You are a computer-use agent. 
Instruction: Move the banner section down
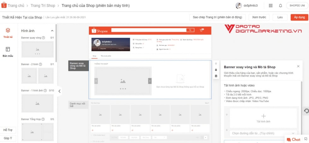216,70
